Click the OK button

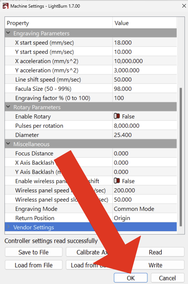coord(131,278)
